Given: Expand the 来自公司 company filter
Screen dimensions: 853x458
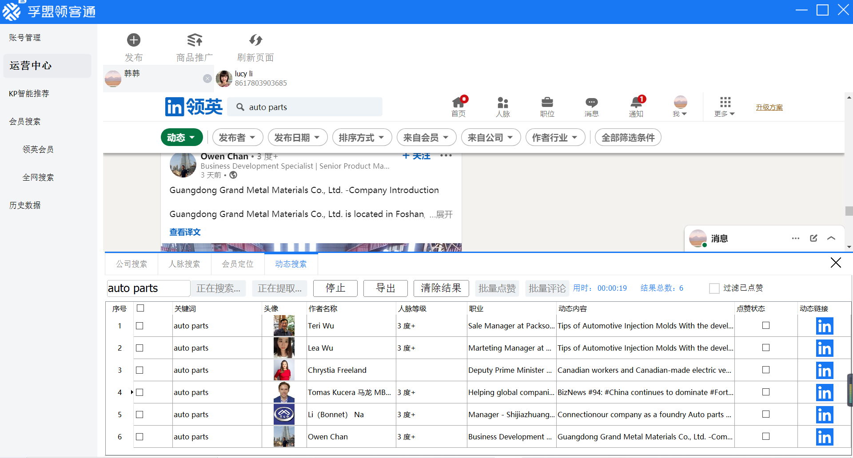Looking at the screenshot, I should click(490, 137).
